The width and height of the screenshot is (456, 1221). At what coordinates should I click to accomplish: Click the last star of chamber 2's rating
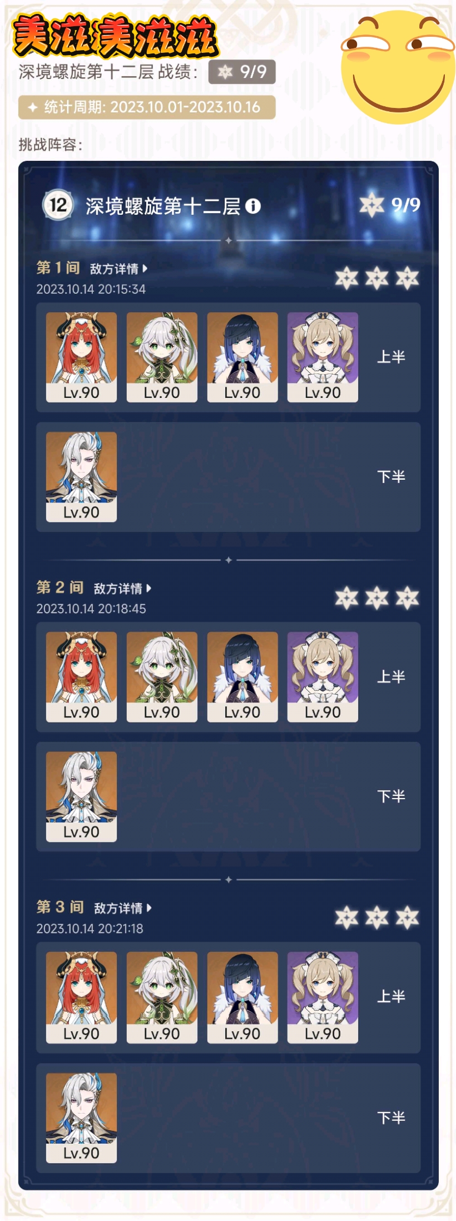[407, 598]
